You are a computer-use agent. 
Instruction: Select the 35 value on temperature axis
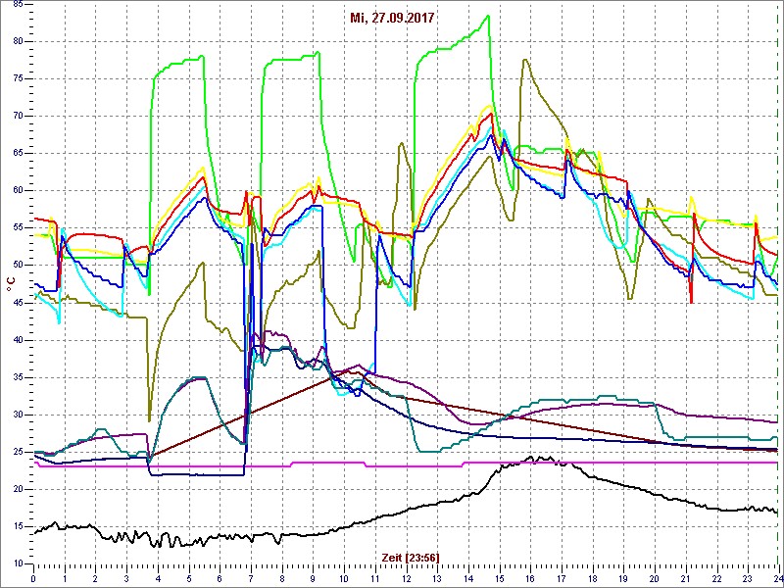coord(17,377)
